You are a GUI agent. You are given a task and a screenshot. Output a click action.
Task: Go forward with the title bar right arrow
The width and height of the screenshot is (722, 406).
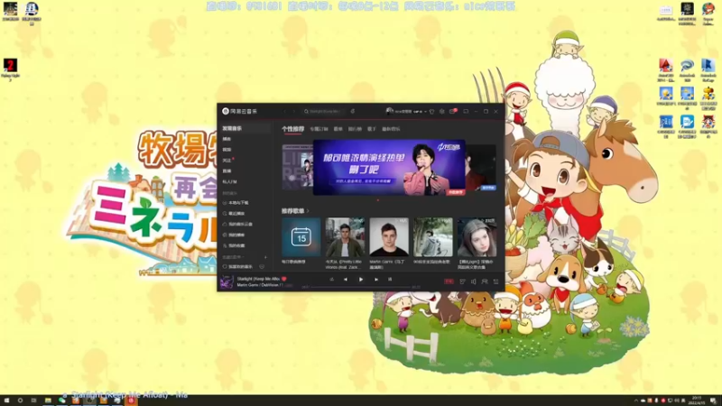point(294,111)
